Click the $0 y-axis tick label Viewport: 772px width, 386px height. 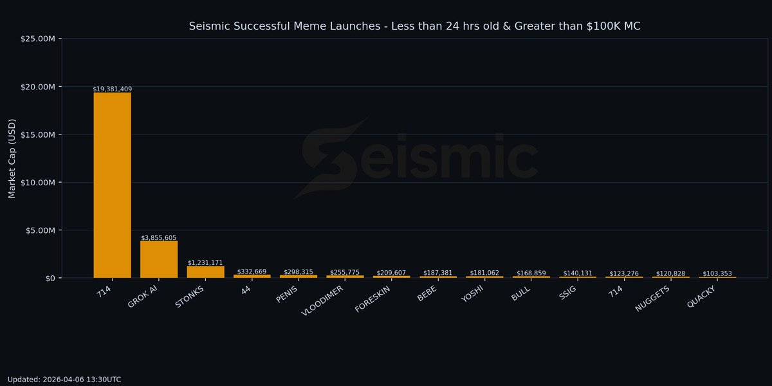50,278
